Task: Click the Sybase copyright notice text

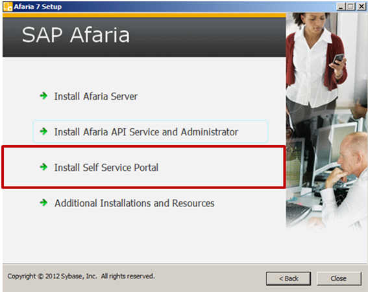Action: click(x=81, y=276)
